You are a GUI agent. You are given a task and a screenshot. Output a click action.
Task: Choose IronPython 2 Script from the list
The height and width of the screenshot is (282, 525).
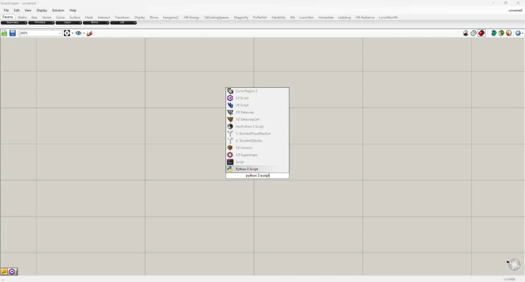pyautogui.click(x=249, y=127)
